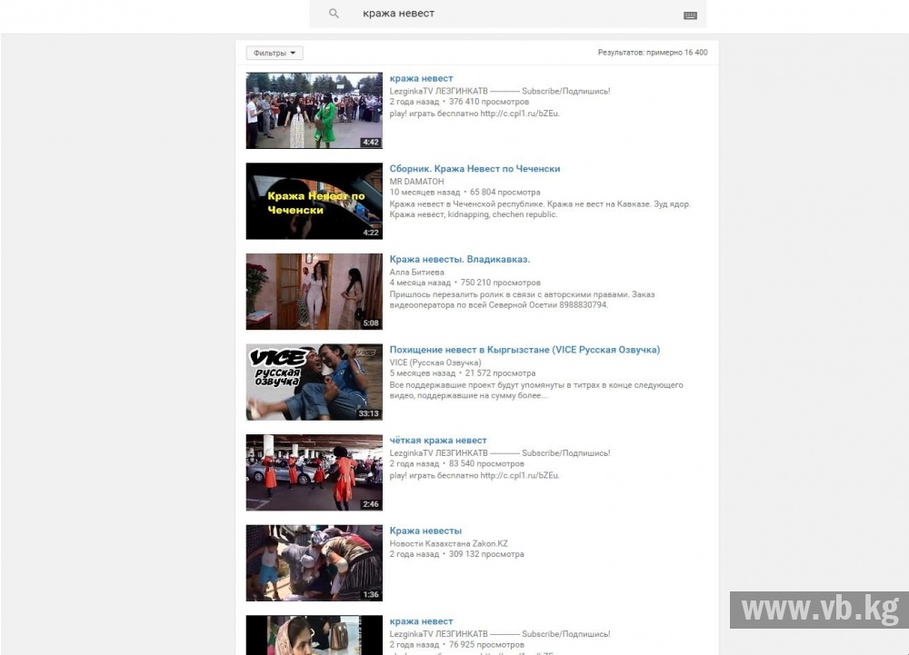Click the description «Кража невест в Чеченской республике»
This screenshot has width=909, height=655.
(540, 209)
